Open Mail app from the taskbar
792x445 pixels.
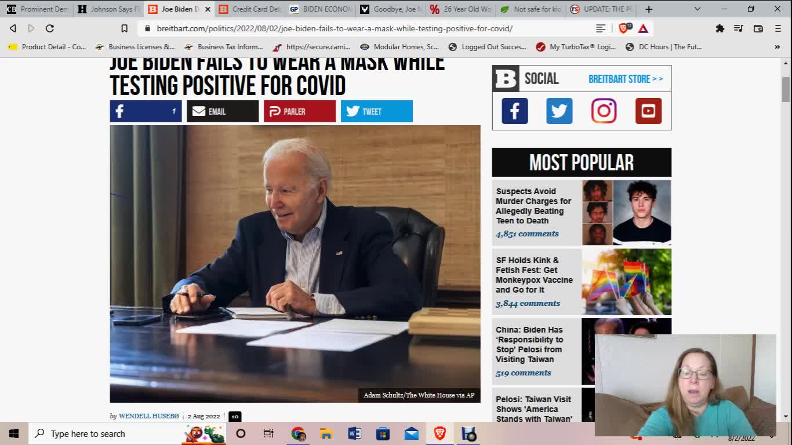point(412,433)
